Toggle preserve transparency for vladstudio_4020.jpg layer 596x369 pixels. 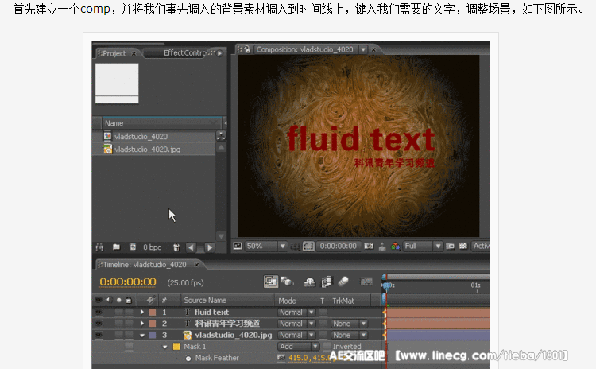[x=323, y=335]
